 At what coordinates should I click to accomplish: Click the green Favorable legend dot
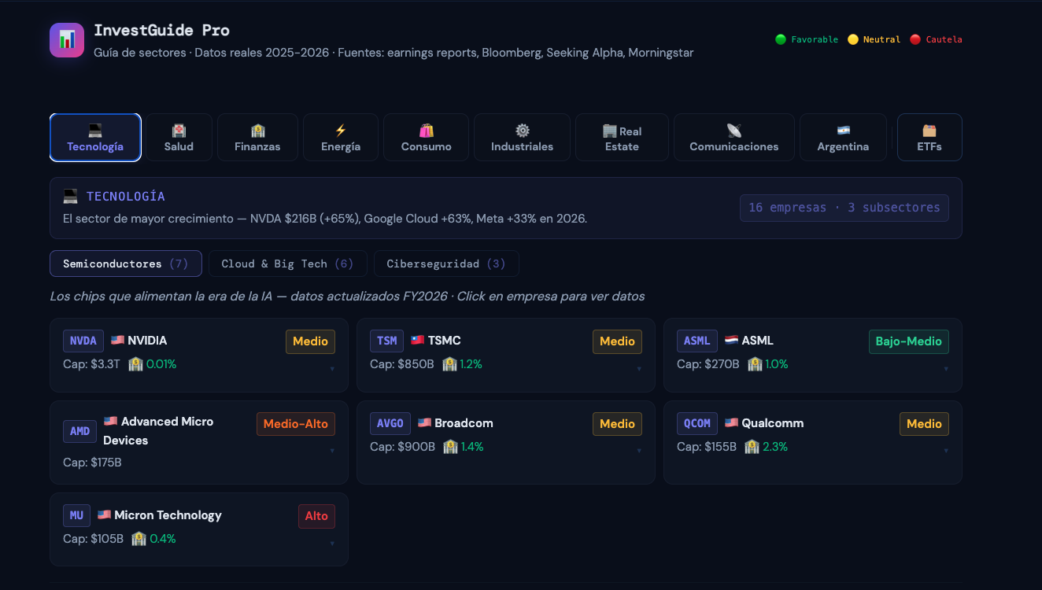click(x=781, y=39)
